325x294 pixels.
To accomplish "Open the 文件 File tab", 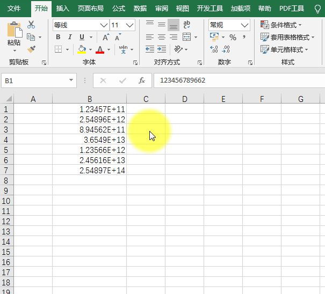I will pos(14,9).
